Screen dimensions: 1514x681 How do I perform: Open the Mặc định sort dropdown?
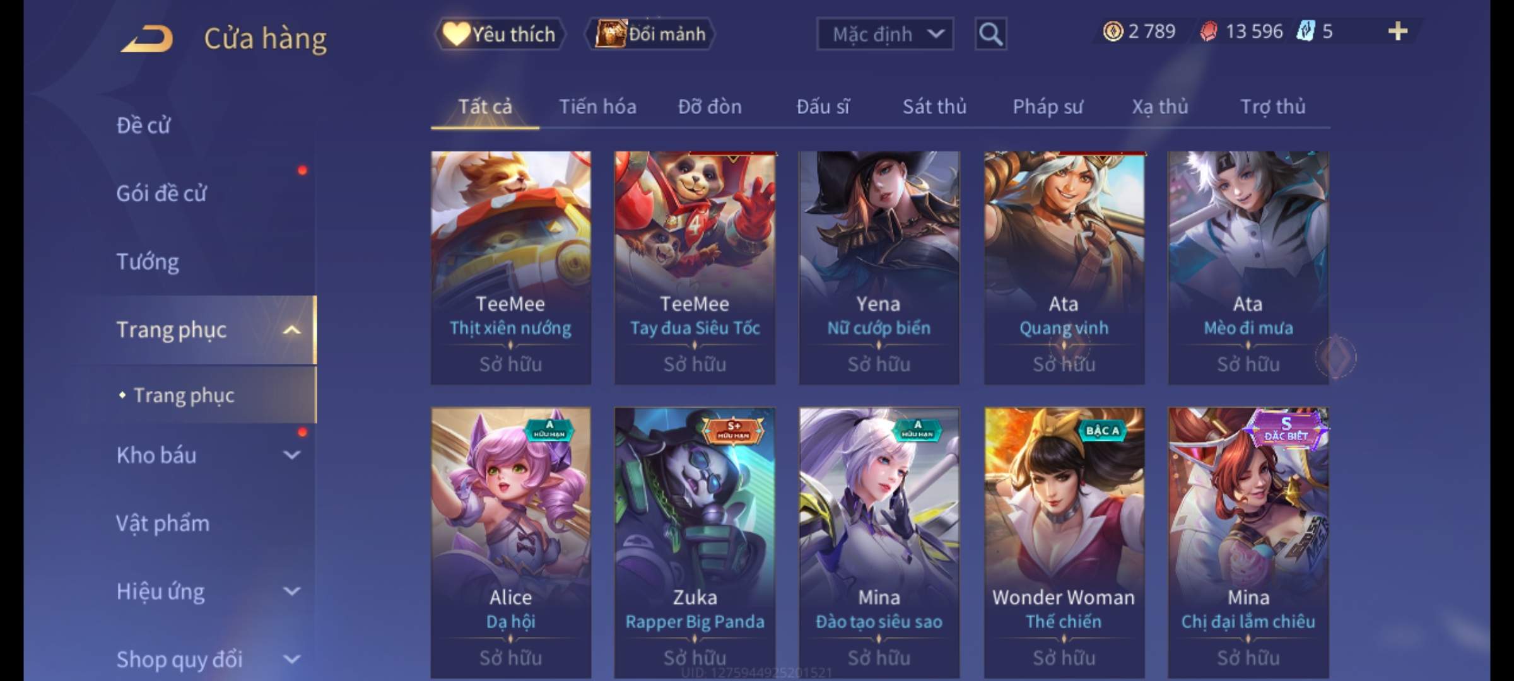click(x=885, y=34)
